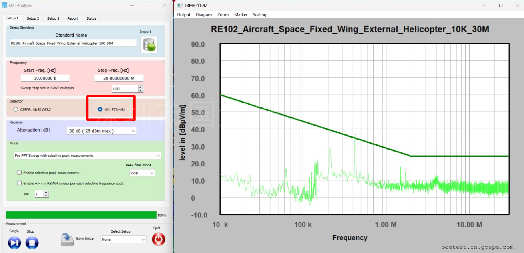Open the Scaling menu
Image resolution: width=524 pixels, height=253 pixels.
point(259,15)
